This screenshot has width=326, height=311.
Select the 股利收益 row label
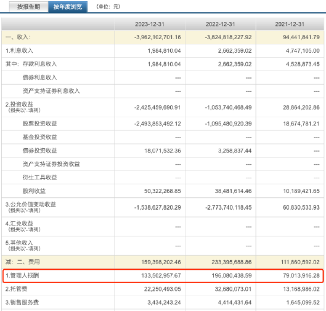[34, 191]
